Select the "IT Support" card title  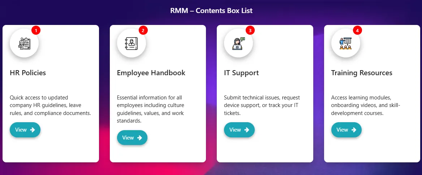tap(241, 73)
